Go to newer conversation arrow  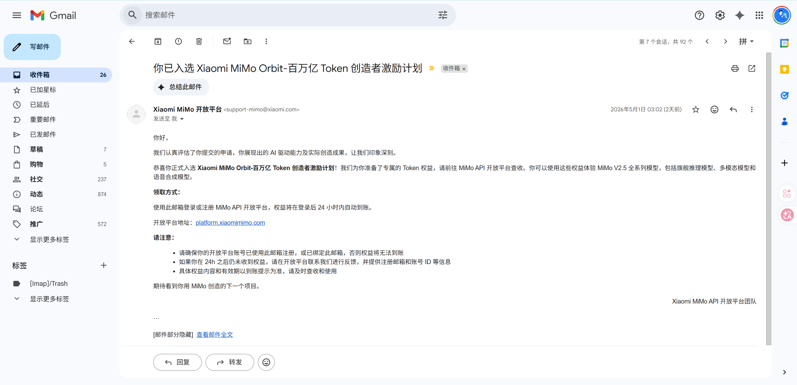[x=707, y=41]
